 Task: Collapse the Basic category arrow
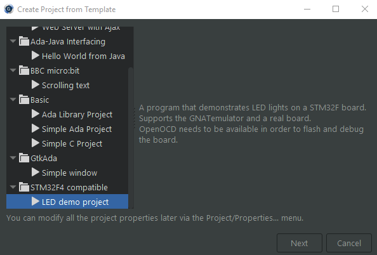tap(13, 100)
